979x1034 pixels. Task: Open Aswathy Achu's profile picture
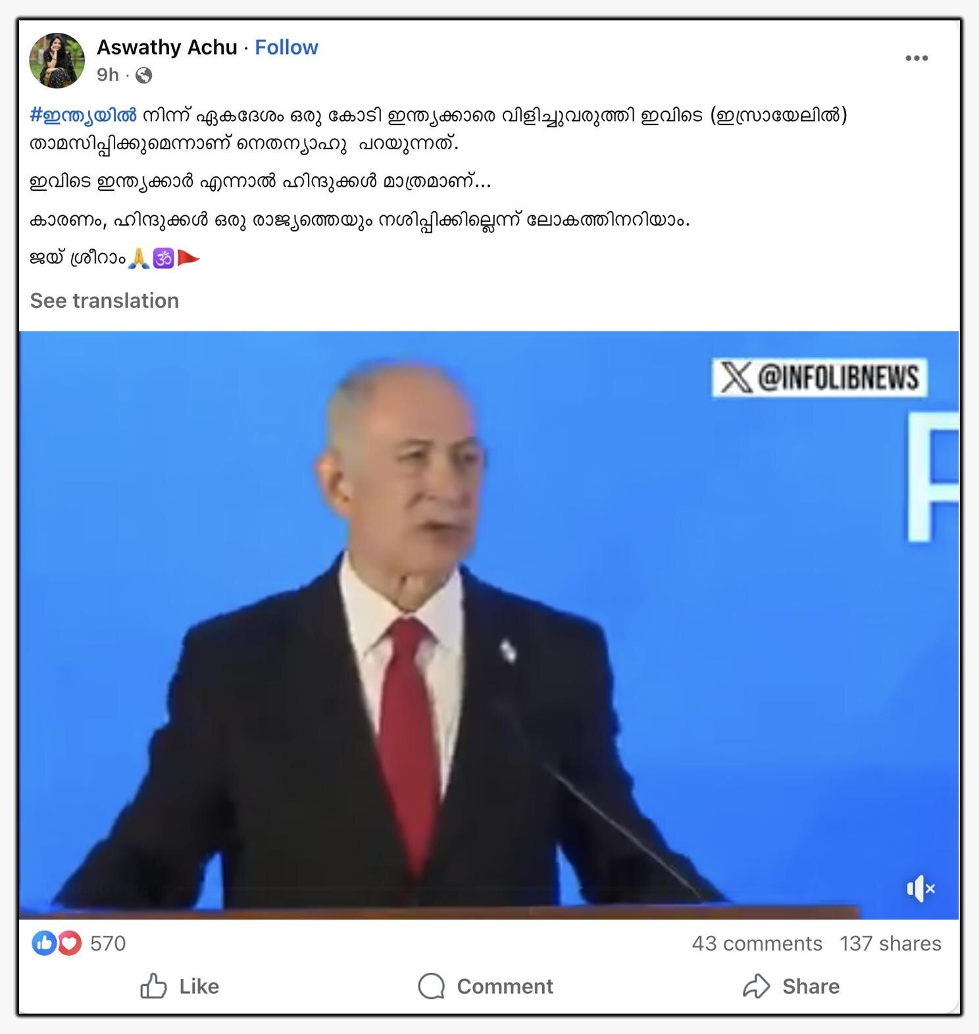pyautogui.click(x=57, y=61)
